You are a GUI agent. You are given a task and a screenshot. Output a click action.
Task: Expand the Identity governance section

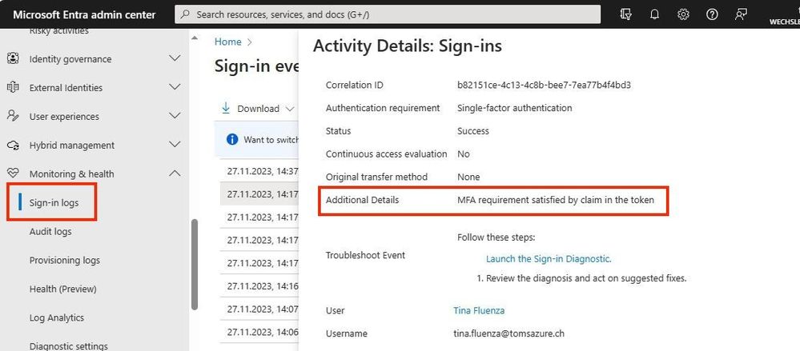[x=175, y=58]
